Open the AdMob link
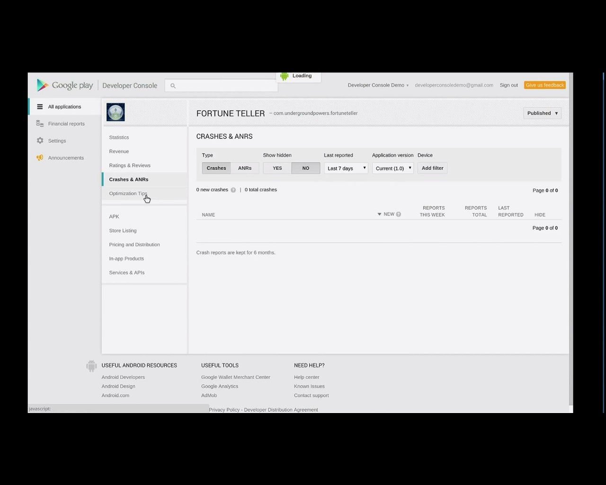Screen dimensions: 606x485 (x=209, y=395)
